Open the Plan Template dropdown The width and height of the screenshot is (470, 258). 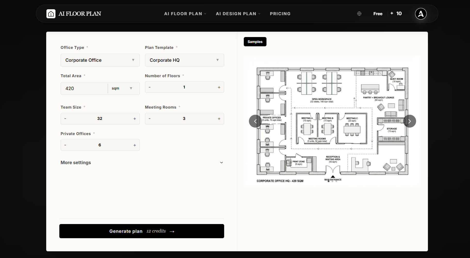pos(184,60)
